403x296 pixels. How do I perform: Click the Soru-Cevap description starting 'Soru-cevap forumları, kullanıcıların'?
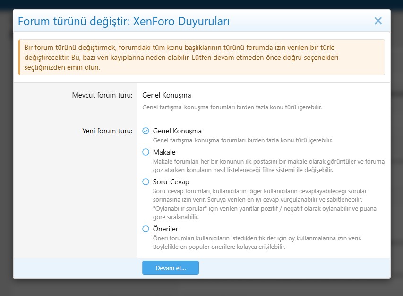pos(265,204)
